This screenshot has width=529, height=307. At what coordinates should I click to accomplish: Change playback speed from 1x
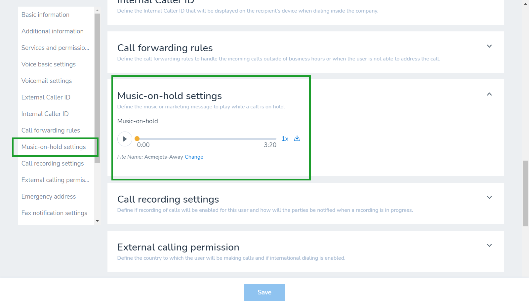pyautogui.click(x=285, y=139)
